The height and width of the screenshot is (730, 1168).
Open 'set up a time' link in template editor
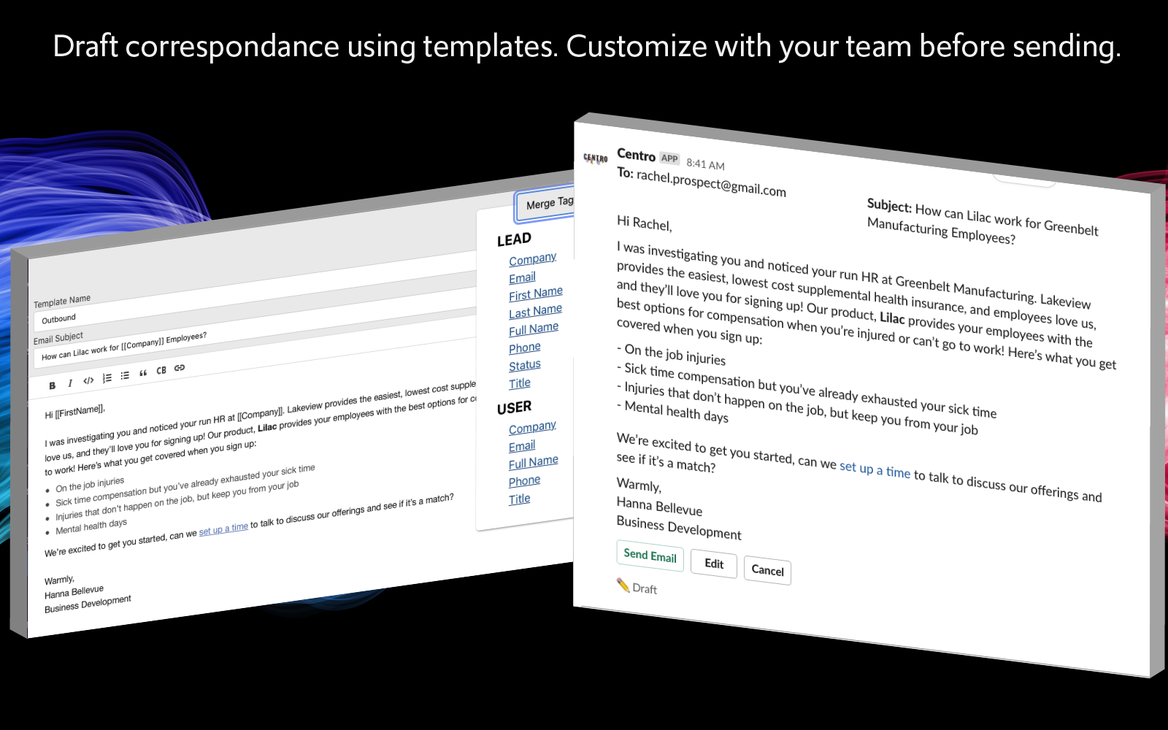pos(223,529)
